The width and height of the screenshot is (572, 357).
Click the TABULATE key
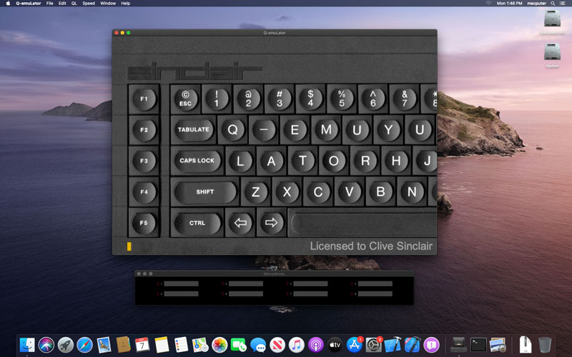click(194, 130)
